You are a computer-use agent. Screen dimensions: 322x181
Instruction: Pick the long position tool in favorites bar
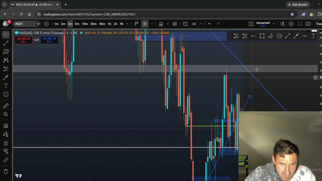[x=236, y=36]
